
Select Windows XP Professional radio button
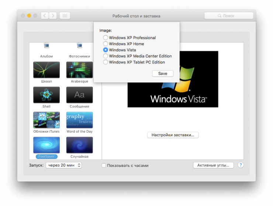coord(106,38)
